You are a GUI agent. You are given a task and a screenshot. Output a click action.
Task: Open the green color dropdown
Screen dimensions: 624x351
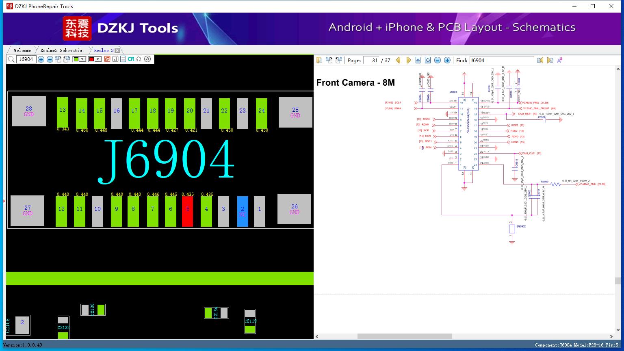tap(82, 59)
